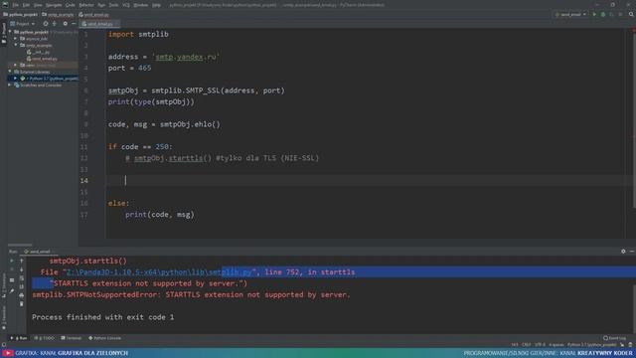This screenshot has height=358, width=636.
Task: Rerun program using Run panel green arrow
Action: (x=12, y=261)
